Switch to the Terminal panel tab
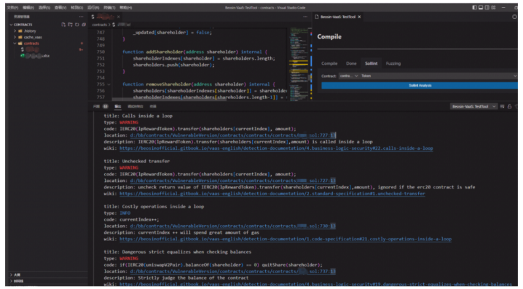 coord(153,106)
